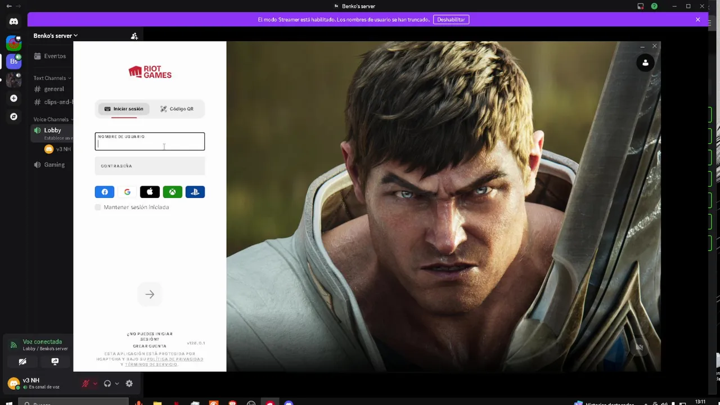
Task: Switch to Iniciar sesión tab
Action: 124,109
